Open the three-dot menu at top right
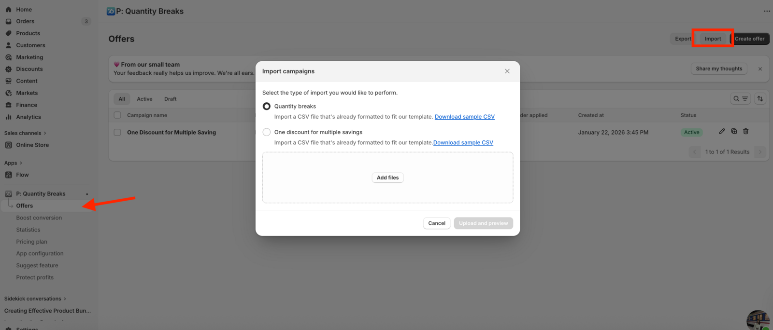 pyautogui.click(x=767, y=11)
